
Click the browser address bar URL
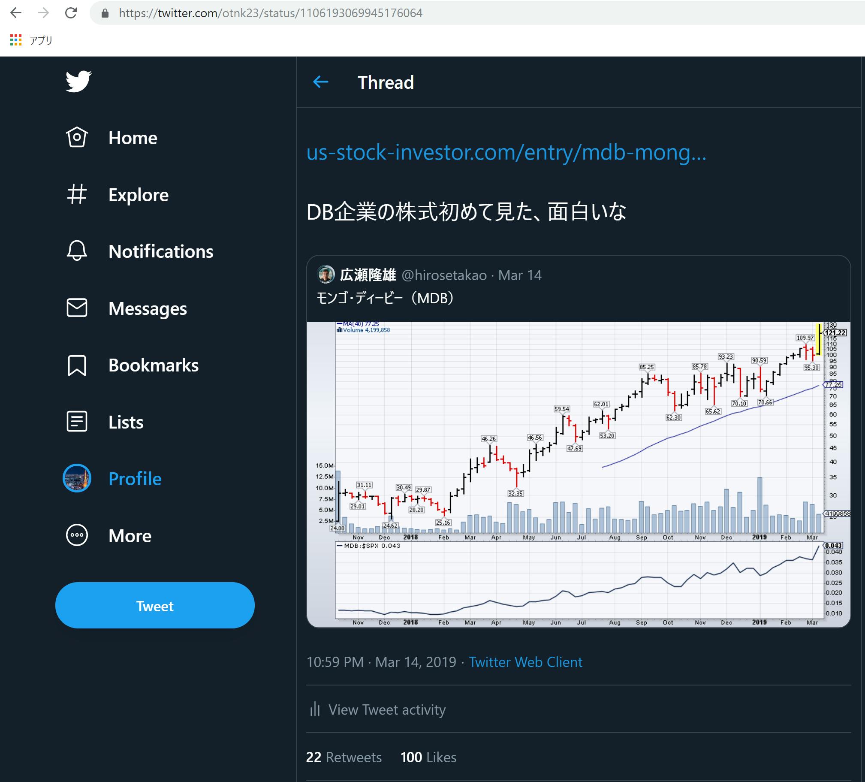tap(270, 13)
